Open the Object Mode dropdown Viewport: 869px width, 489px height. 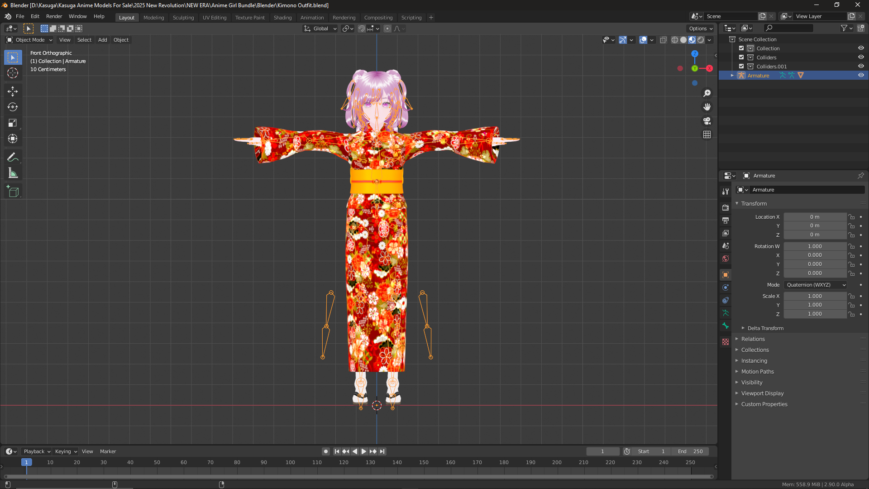pyautogui.click(x=30, y=40)
